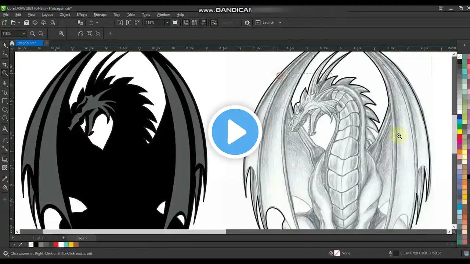Select the Connector tool
This screenshot has height=264, width=470.
click(x=5, y=148)
